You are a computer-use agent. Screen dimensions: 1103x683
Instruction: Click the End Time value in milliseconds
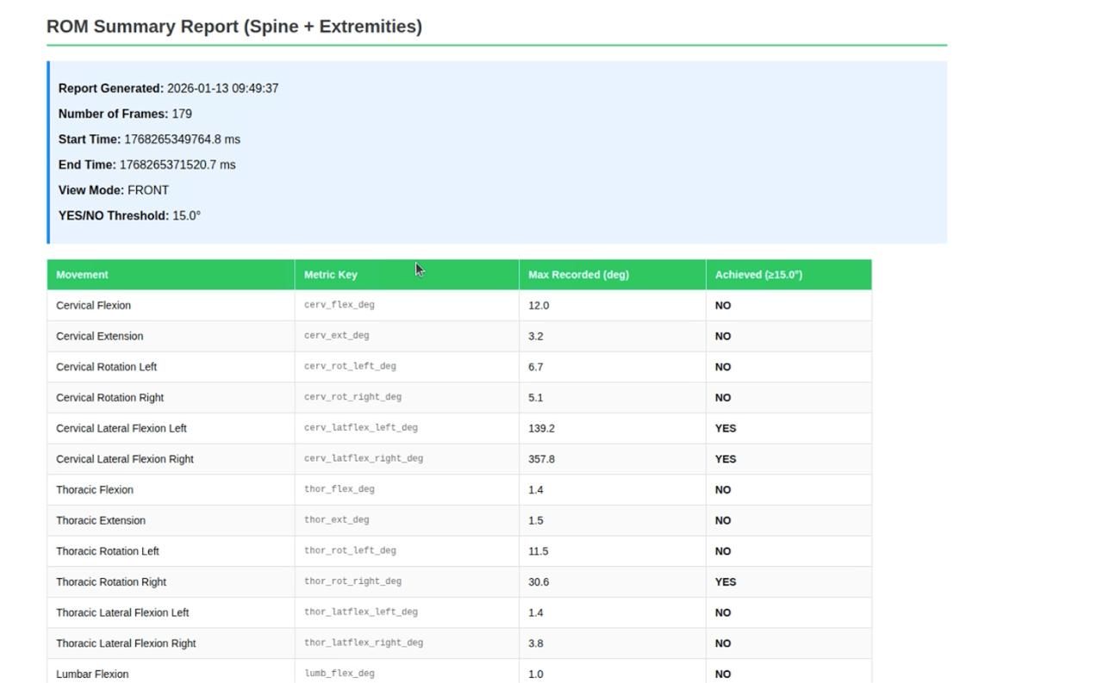177,164
